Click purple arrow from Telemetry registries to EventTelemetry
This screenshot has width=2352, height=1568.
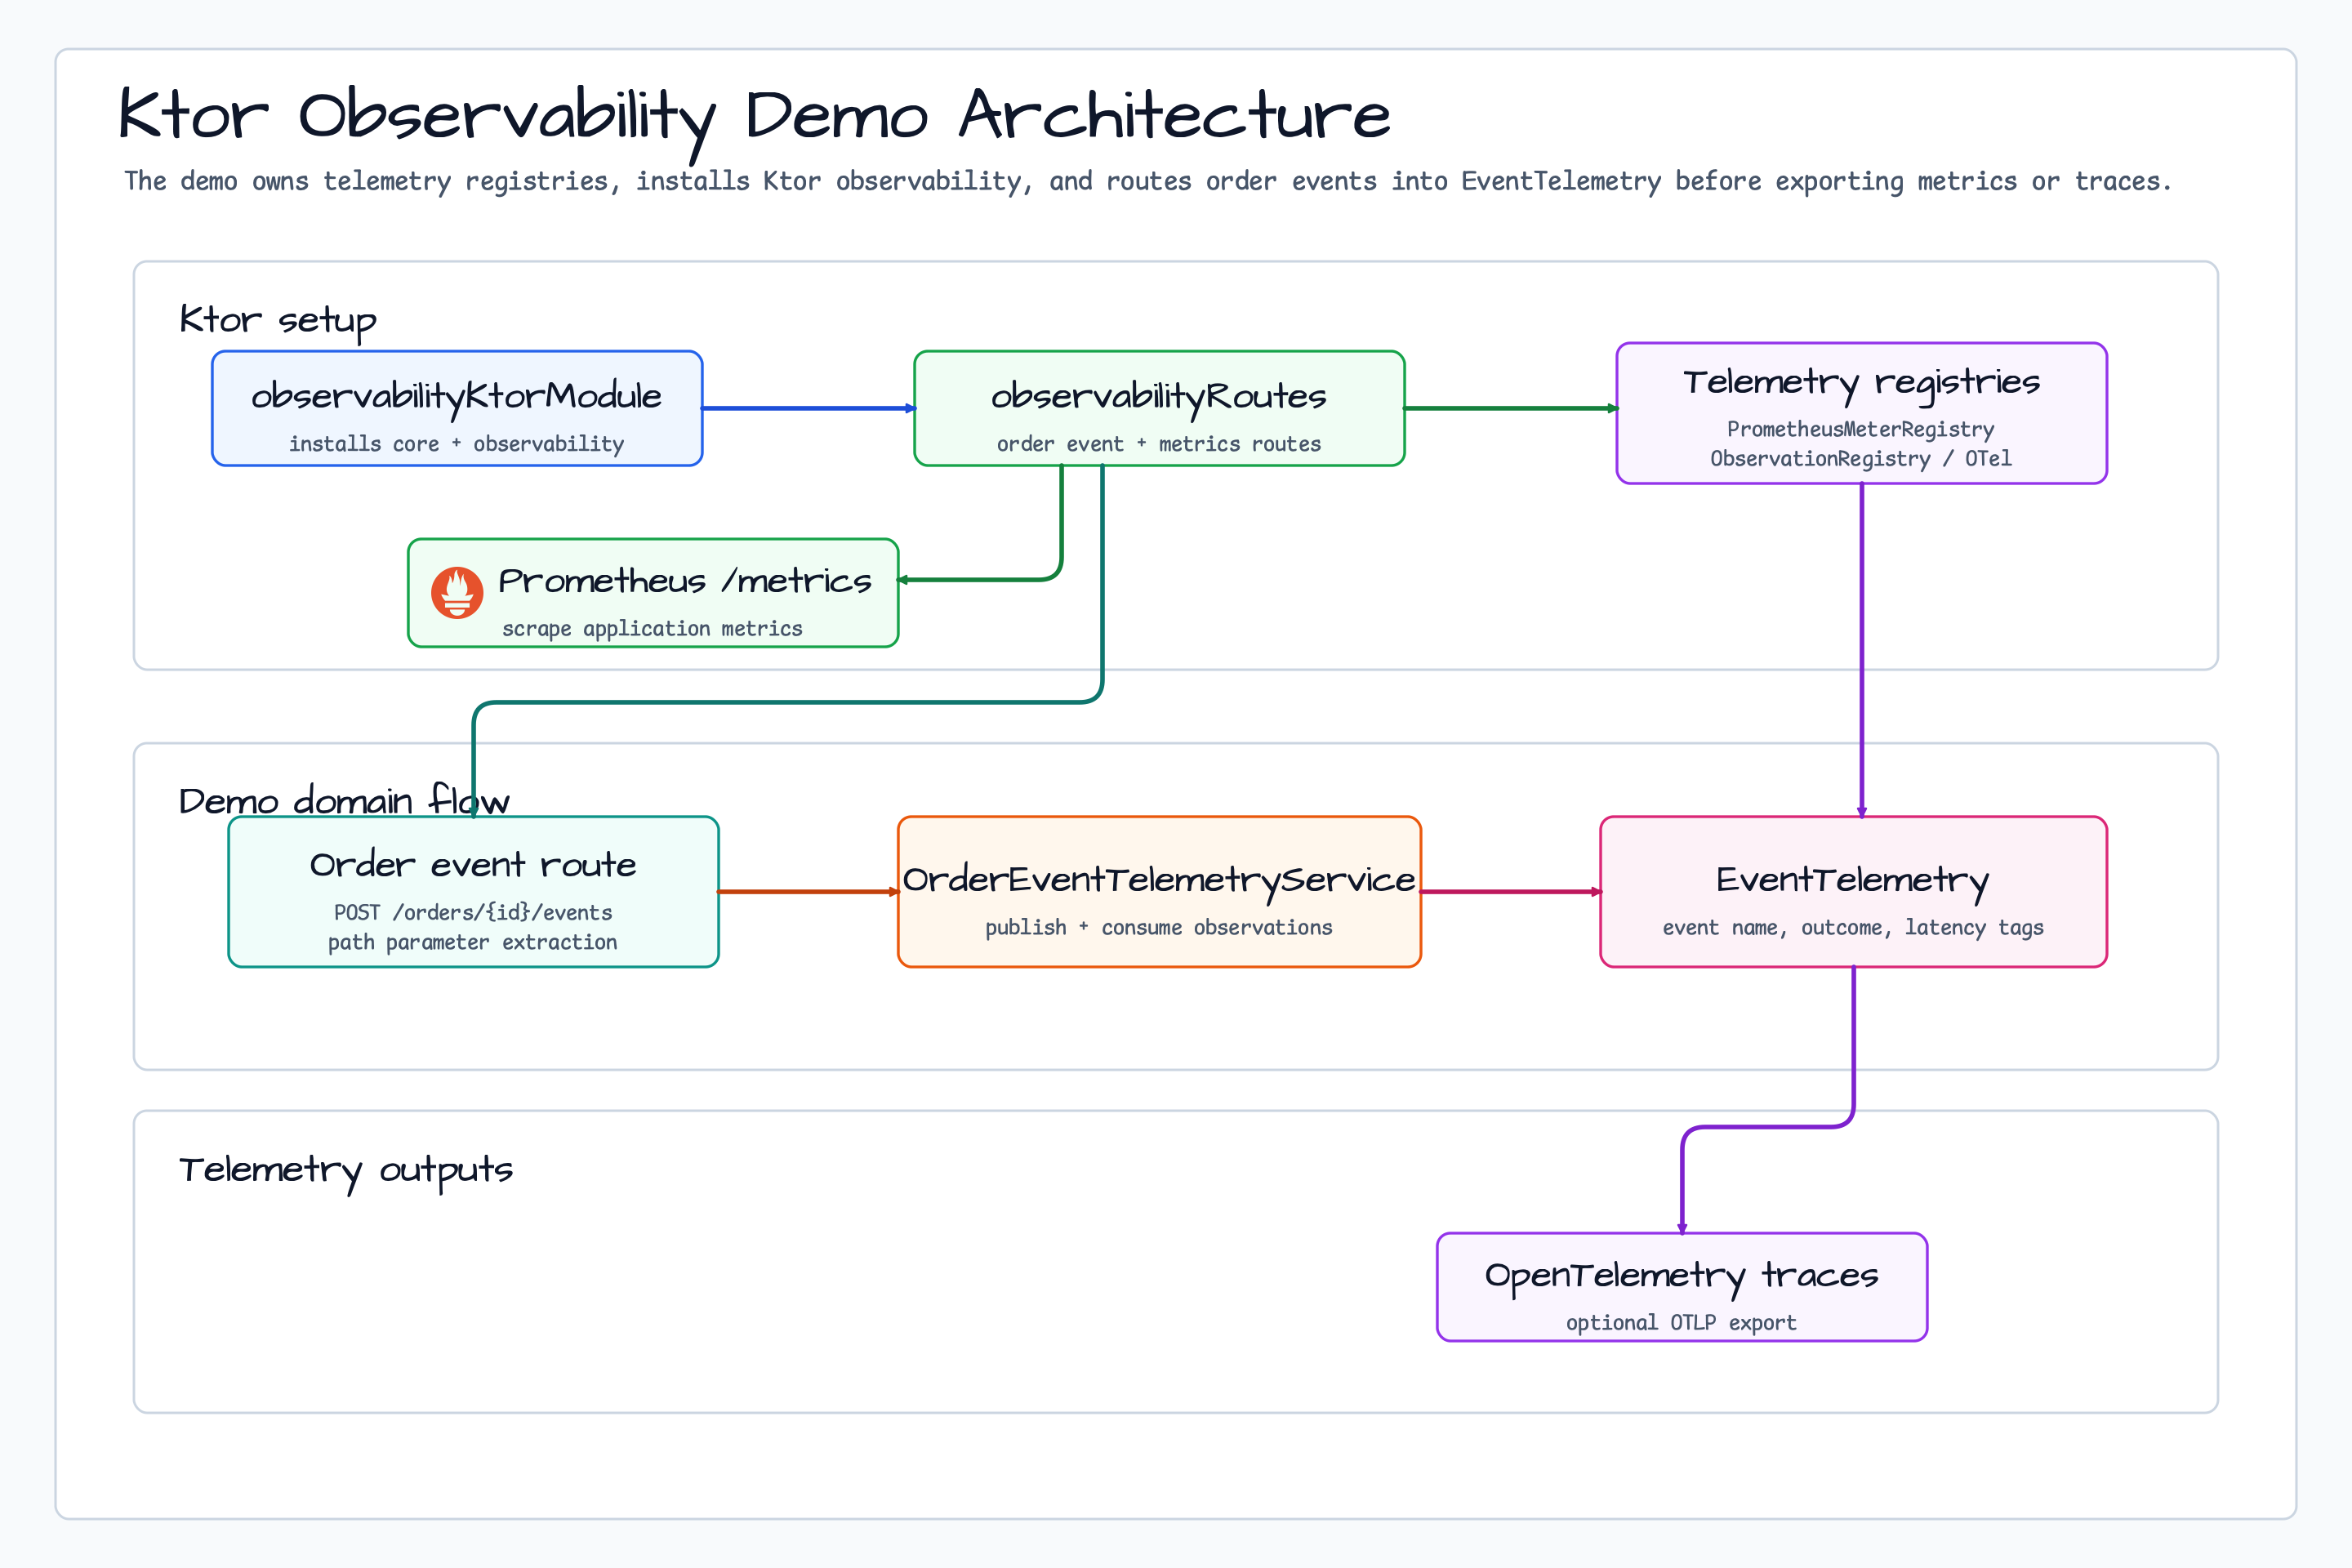click(x=1861, y=650)
